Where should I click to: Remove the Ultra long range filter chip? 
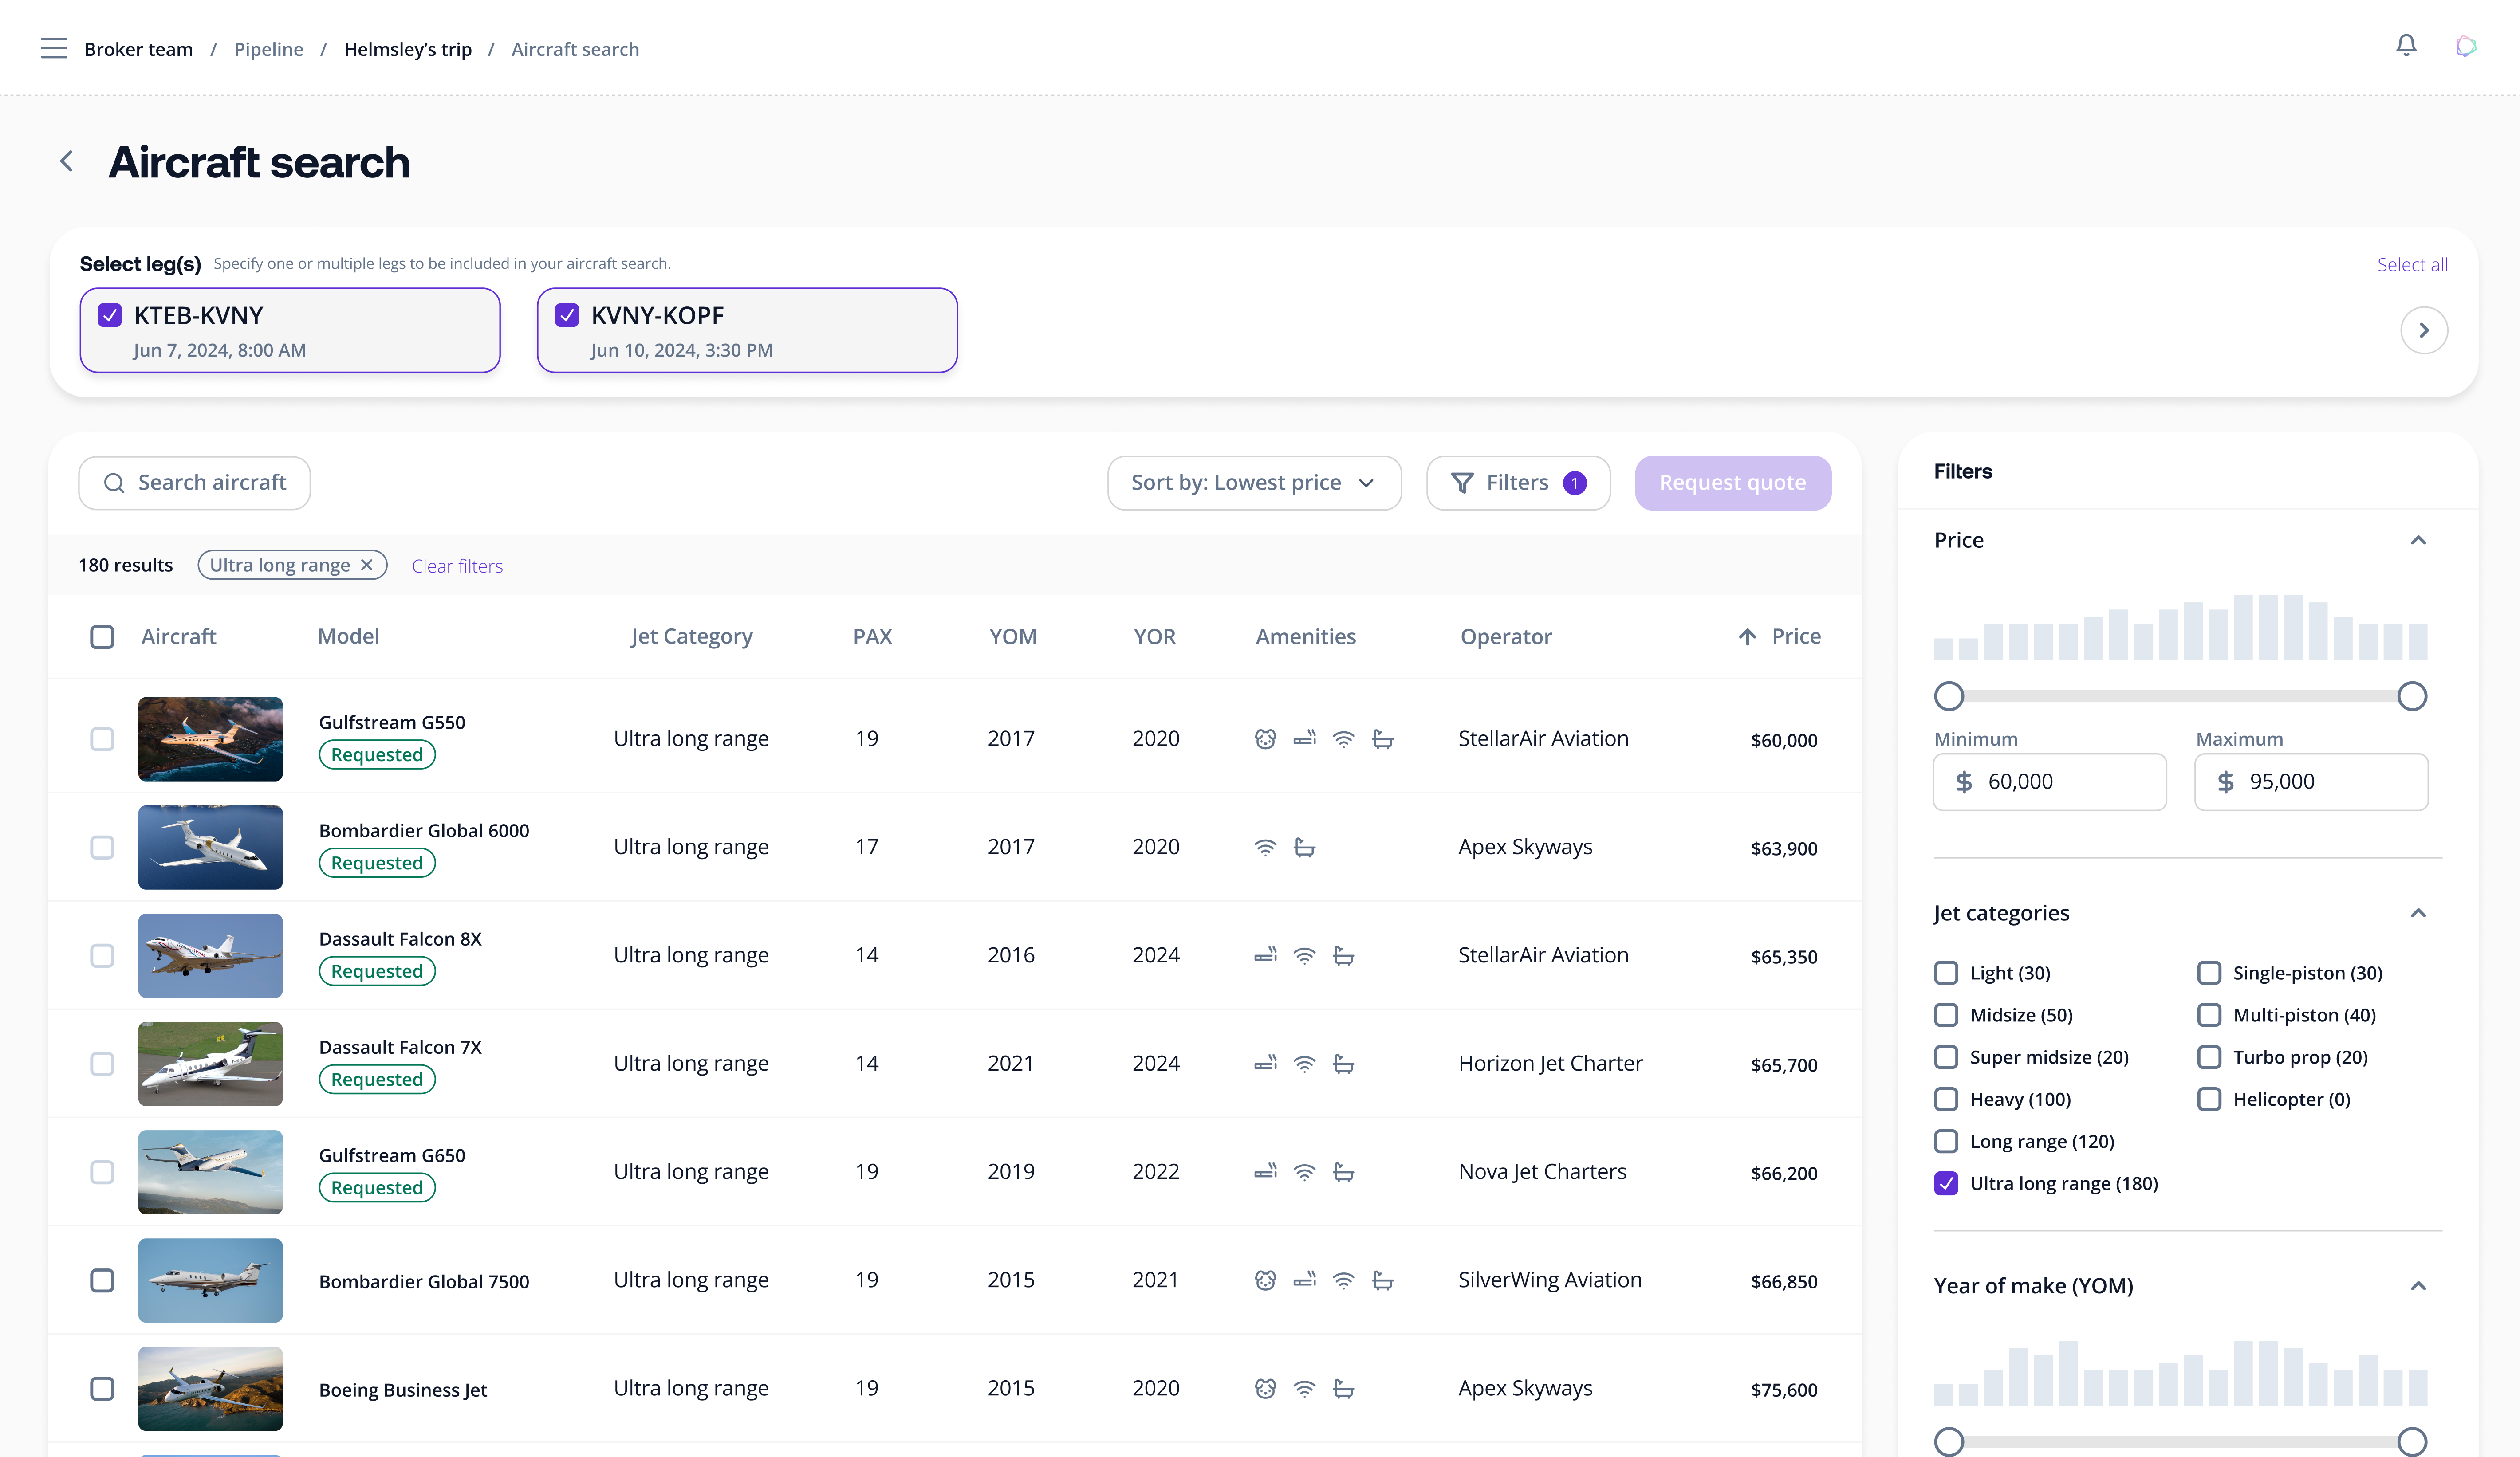tap(367, 565)
